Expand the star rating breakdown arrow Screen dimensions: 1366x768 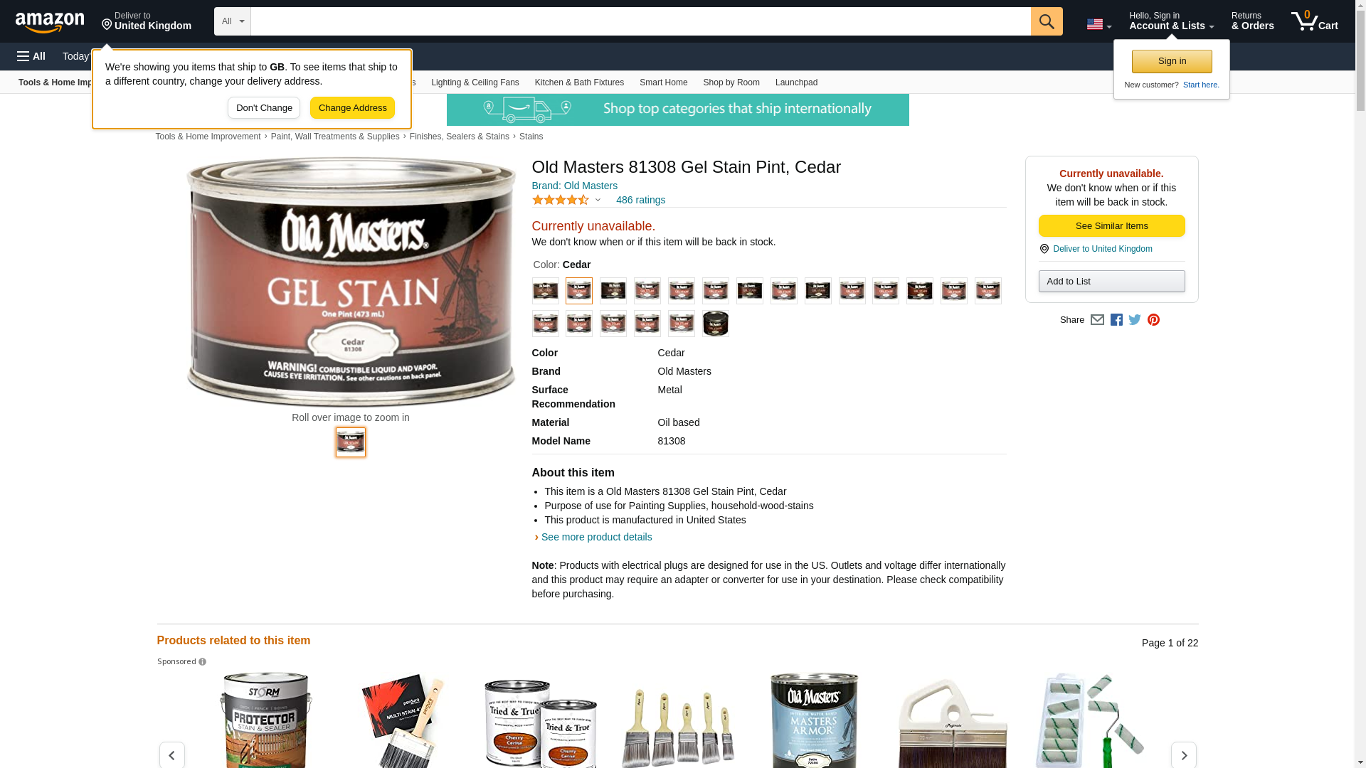pyautogui.click(x=598, y=200)
